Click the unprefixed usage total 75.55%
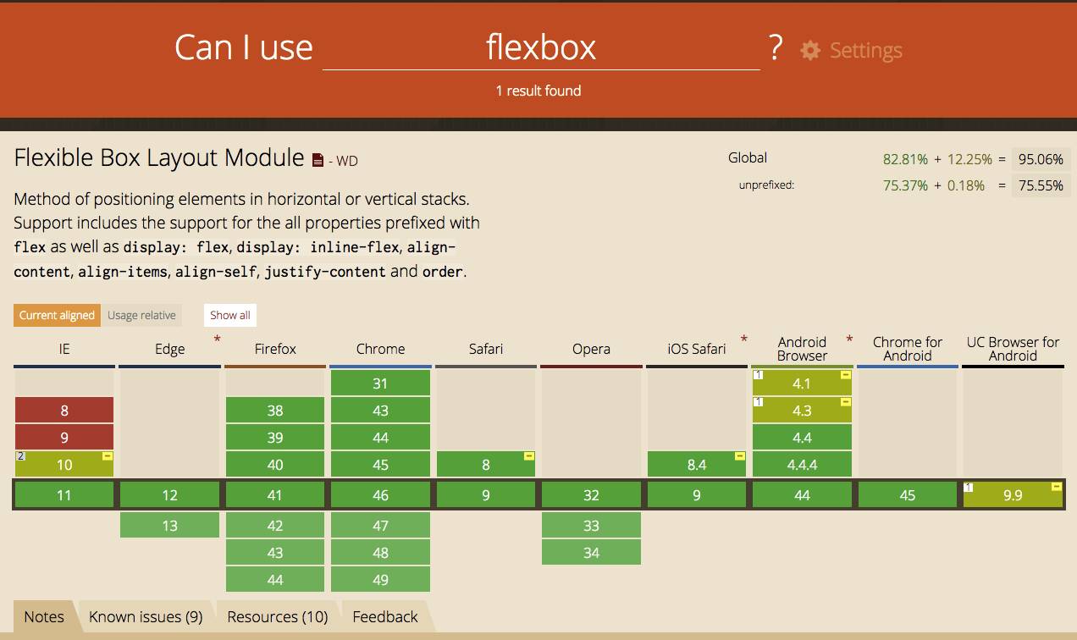The width and height of the screenshot is (1077, 640). click(1041, 185)
